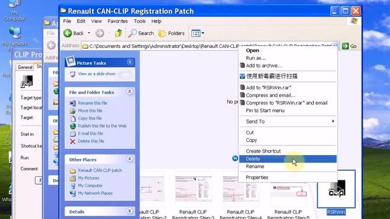The image size is (390, 219).
Task: Choose Copy in the context menu
Action: click(288, 141)
